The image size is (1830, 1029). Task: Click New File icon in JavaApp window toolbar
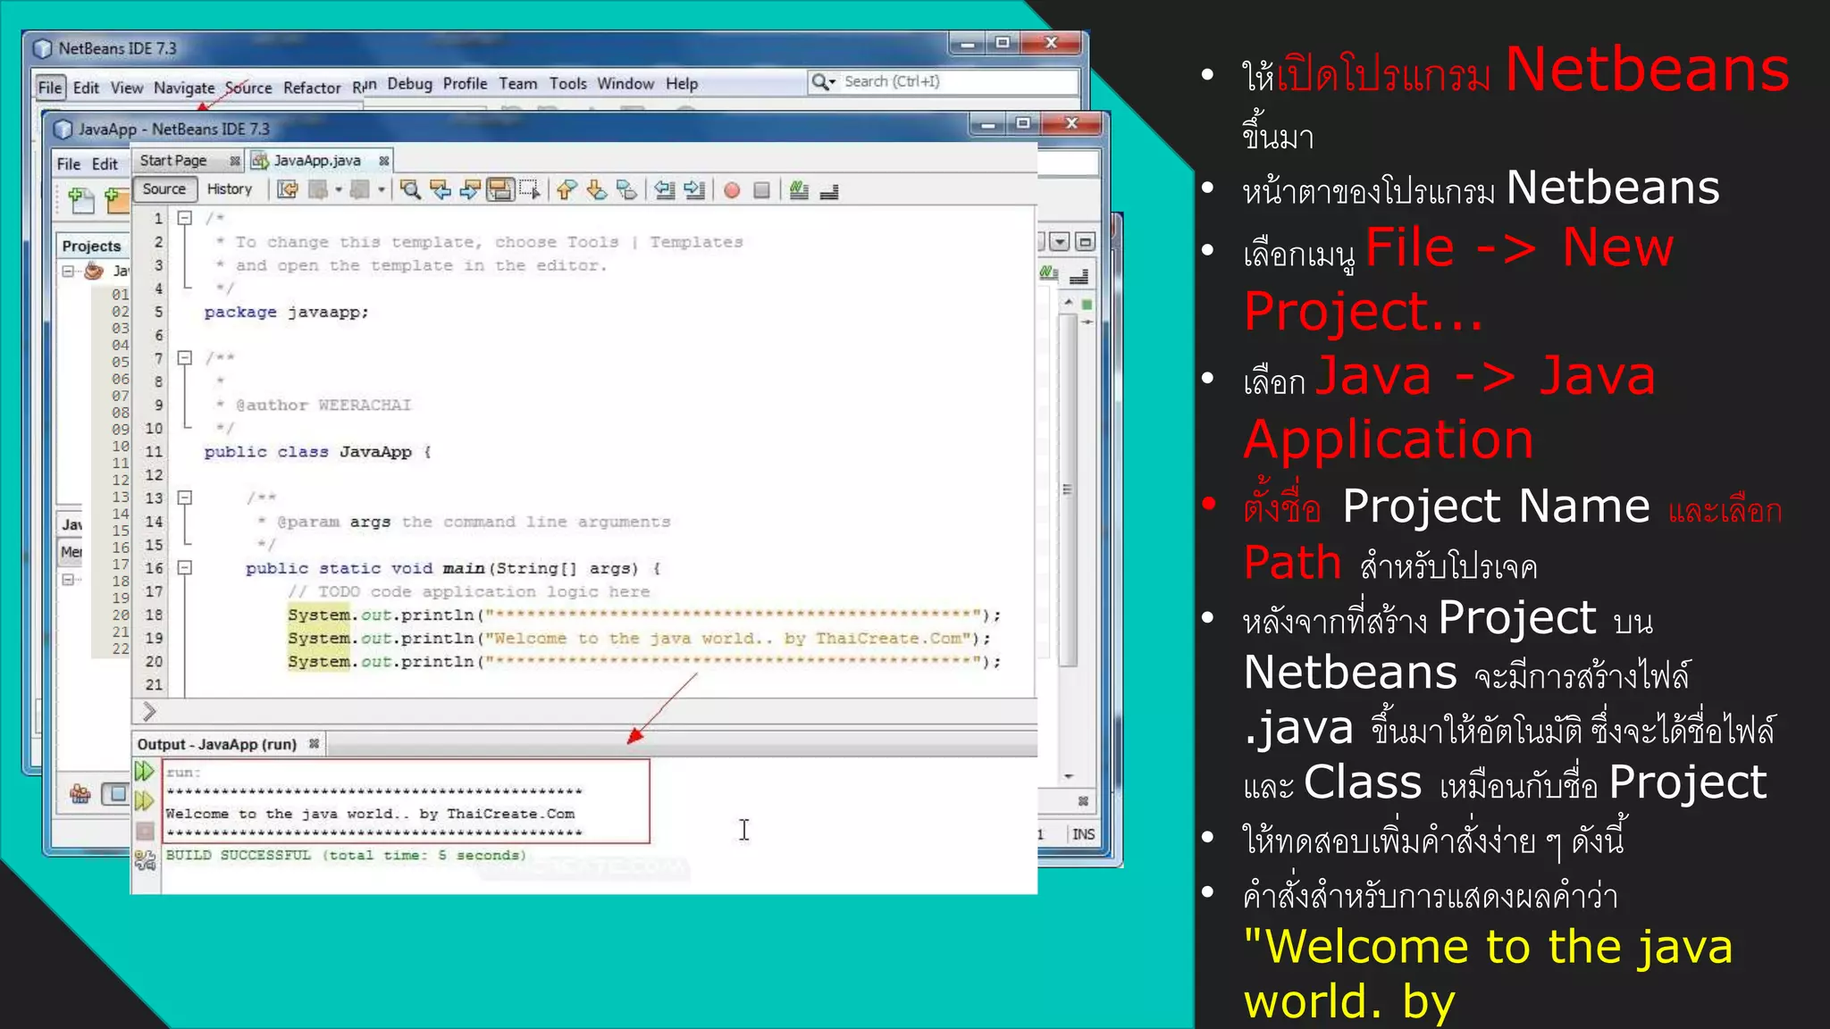(81, 200)
